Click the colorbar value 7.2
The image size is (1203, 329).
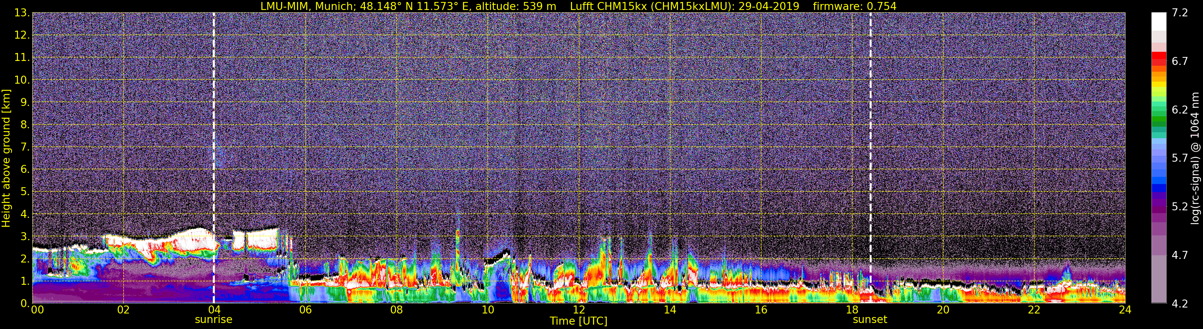coord(1180,13)
